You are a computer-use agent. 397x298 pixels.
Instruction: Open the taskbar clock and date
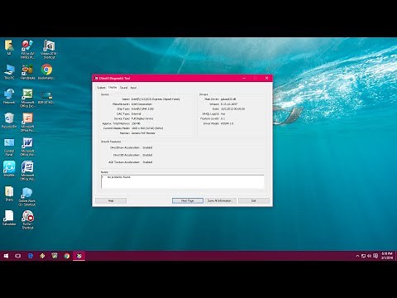387,256
